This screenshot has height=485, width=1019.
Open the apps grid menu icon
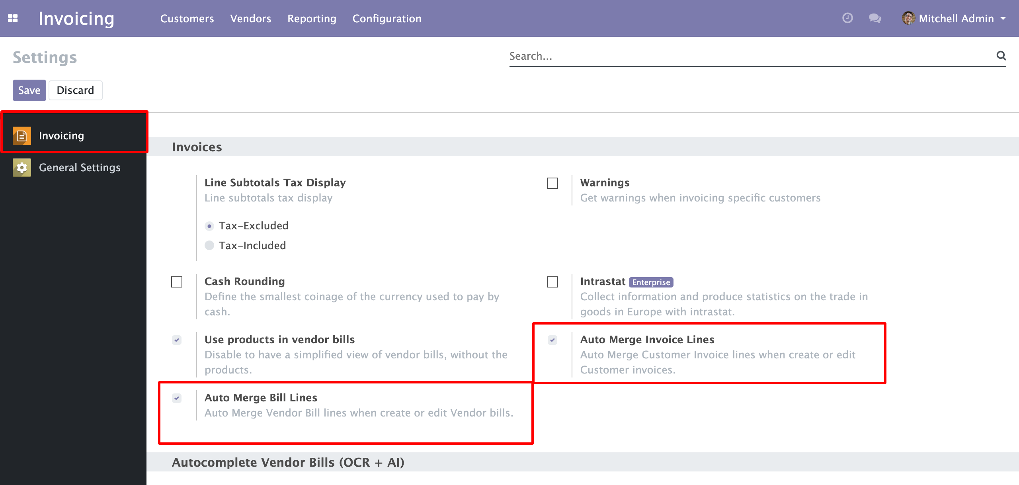[x=13, y=18]
